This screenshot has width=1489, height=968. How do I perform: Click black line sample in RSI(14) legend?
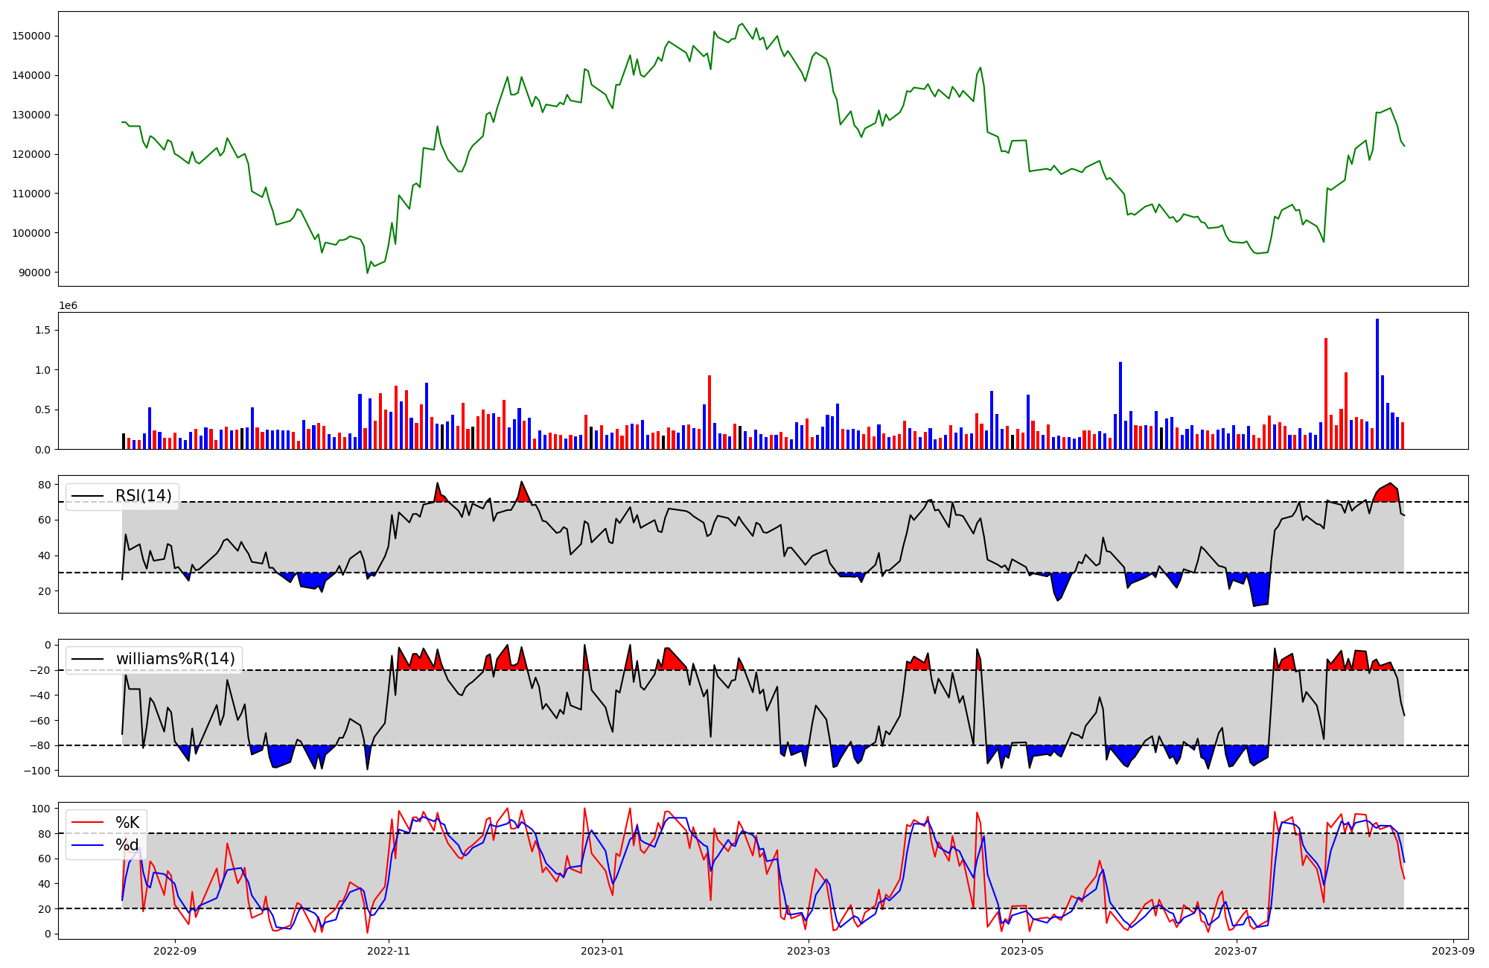[87, 497]
